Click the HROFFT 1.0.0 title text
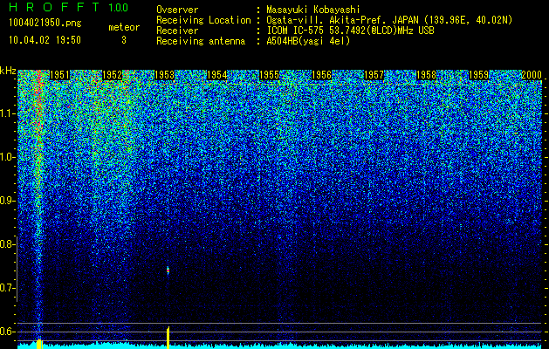 68,7
